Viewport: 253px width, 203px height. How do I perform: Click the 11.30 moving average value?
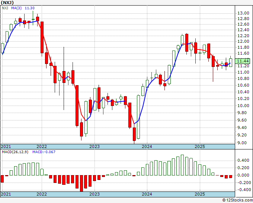[x=29, y=8]
